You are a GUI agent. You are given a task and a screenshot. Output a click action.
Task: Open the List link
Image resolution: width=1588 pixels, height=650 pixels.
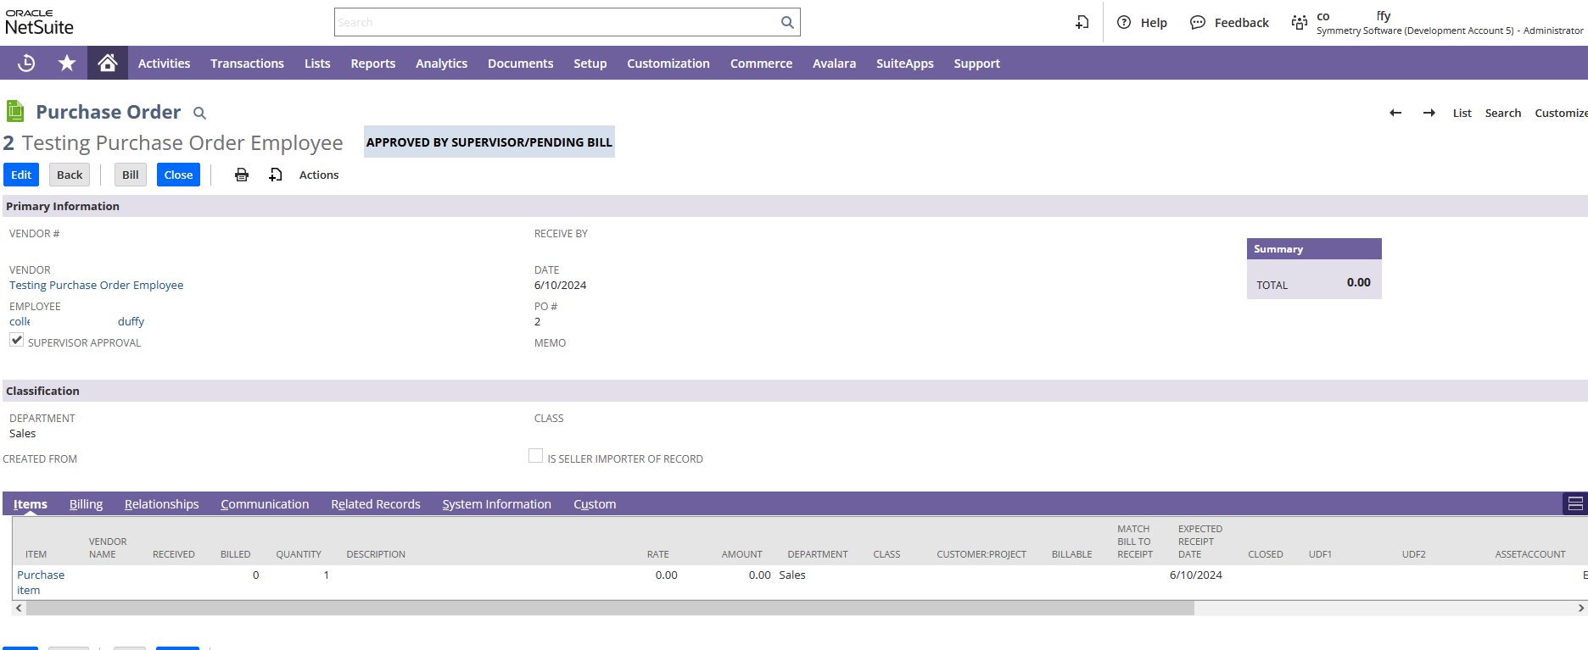tap(1462, 113)
